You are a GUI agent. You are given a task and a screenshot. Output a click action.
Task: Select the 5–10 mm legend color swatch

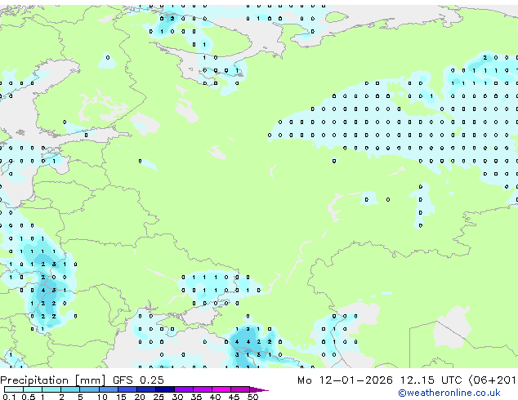click(89, 389)
